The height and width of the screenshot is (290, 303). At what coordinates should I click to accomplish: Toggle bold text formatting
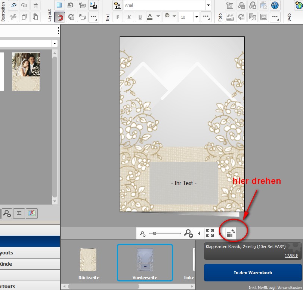(x=118, y=17)
